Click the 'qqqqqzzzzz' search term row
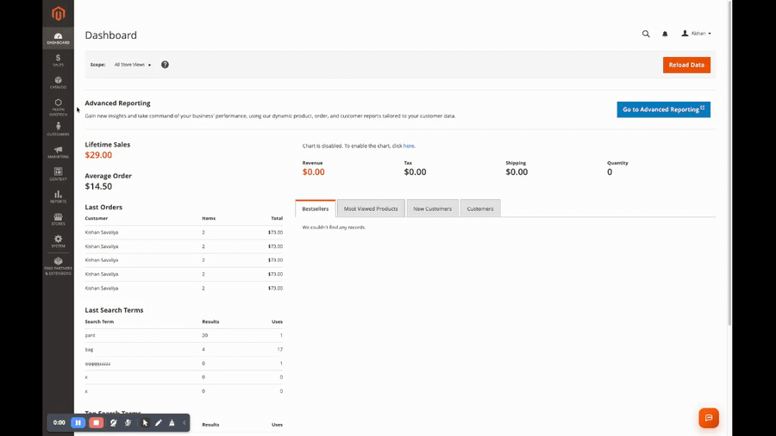The height and width of the screenshot is (436, 776). (184, 364)
